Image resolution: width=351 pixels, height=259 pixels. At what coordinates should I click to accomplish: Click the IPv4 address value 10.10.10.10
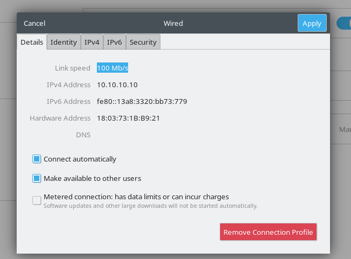(117, 85)
